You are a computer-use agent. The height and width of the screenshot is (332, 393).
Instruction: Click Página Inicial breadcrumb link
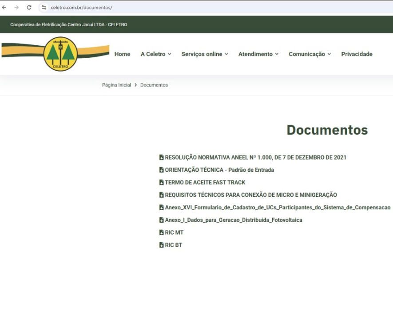(x=116, y=85)
